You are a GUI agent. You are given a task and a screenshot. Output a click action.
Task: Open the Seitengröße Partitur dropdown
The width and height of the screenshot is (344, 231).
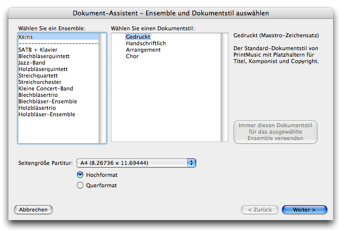136,163
